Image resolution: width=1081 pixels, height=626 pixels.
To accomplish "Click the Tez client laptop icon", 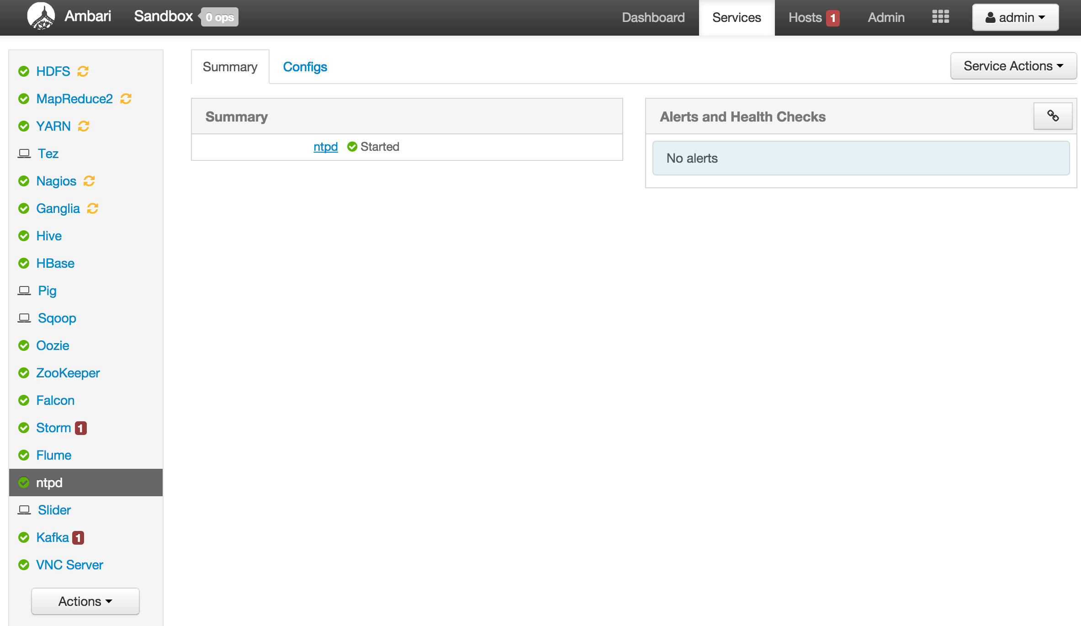I will click(x=24, y=154).
